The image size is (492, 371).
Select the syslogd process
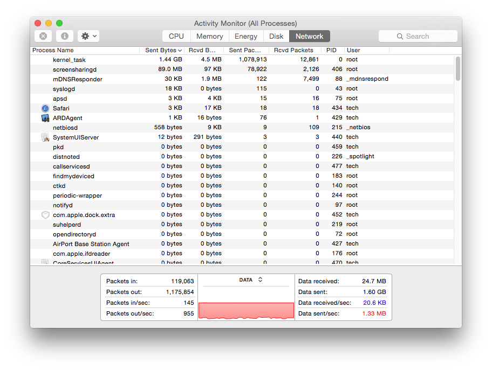tap(64, 89)
